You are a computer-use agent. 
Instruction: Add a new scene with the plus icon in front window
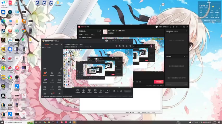coord(62,45)
